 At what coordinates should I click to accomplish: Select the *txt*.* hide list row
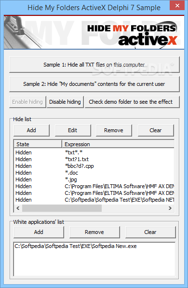point(94,152)
